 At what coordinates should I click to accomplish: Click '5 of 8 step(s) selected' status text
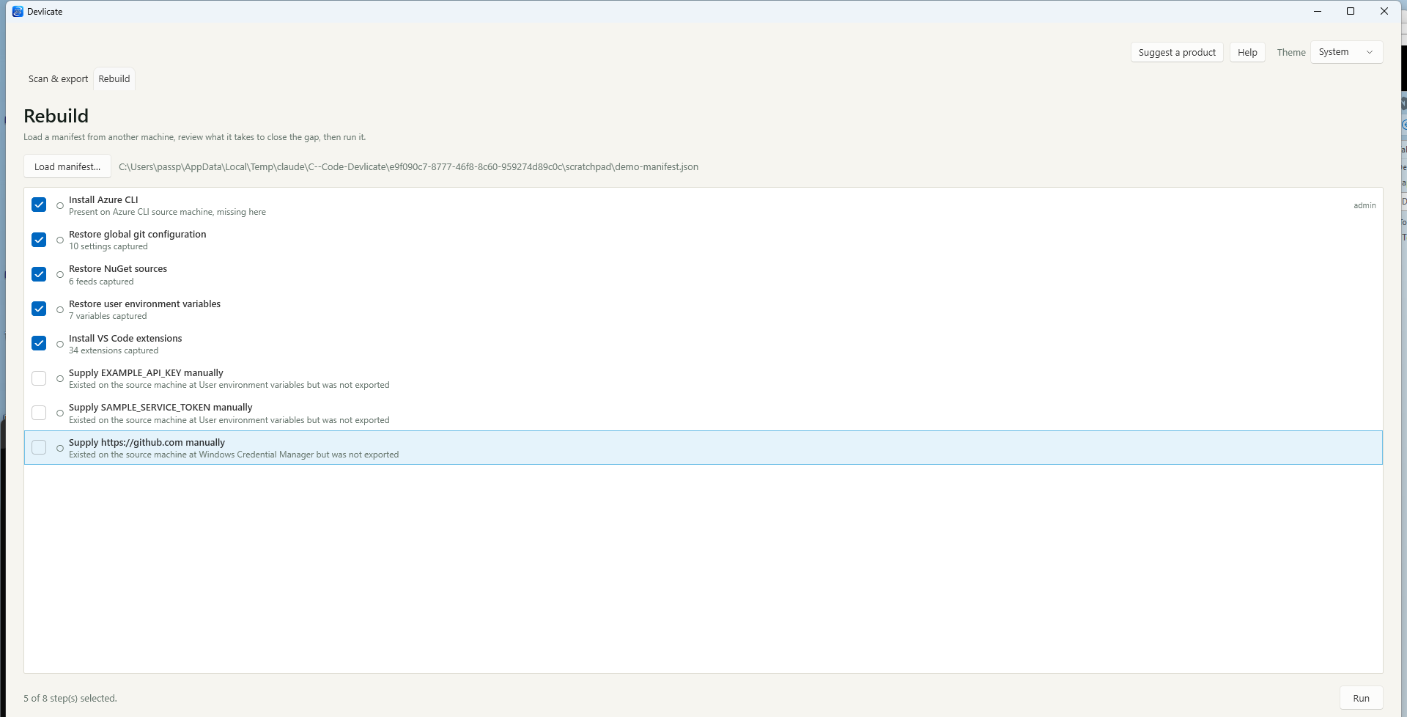tap(70, 698)
